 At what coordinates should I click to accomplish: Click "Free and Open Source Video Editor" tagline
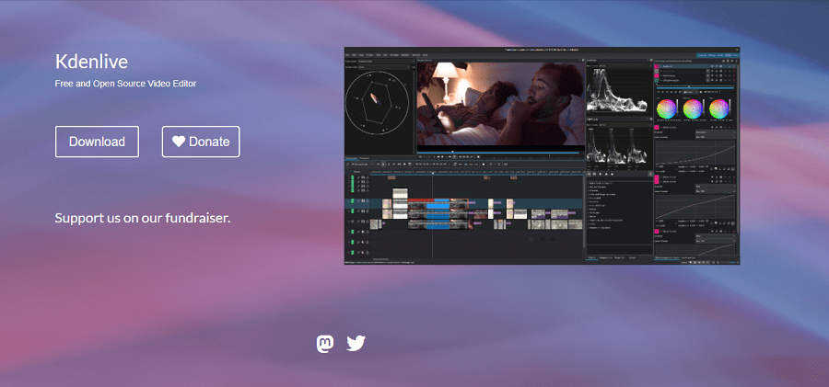126,84
